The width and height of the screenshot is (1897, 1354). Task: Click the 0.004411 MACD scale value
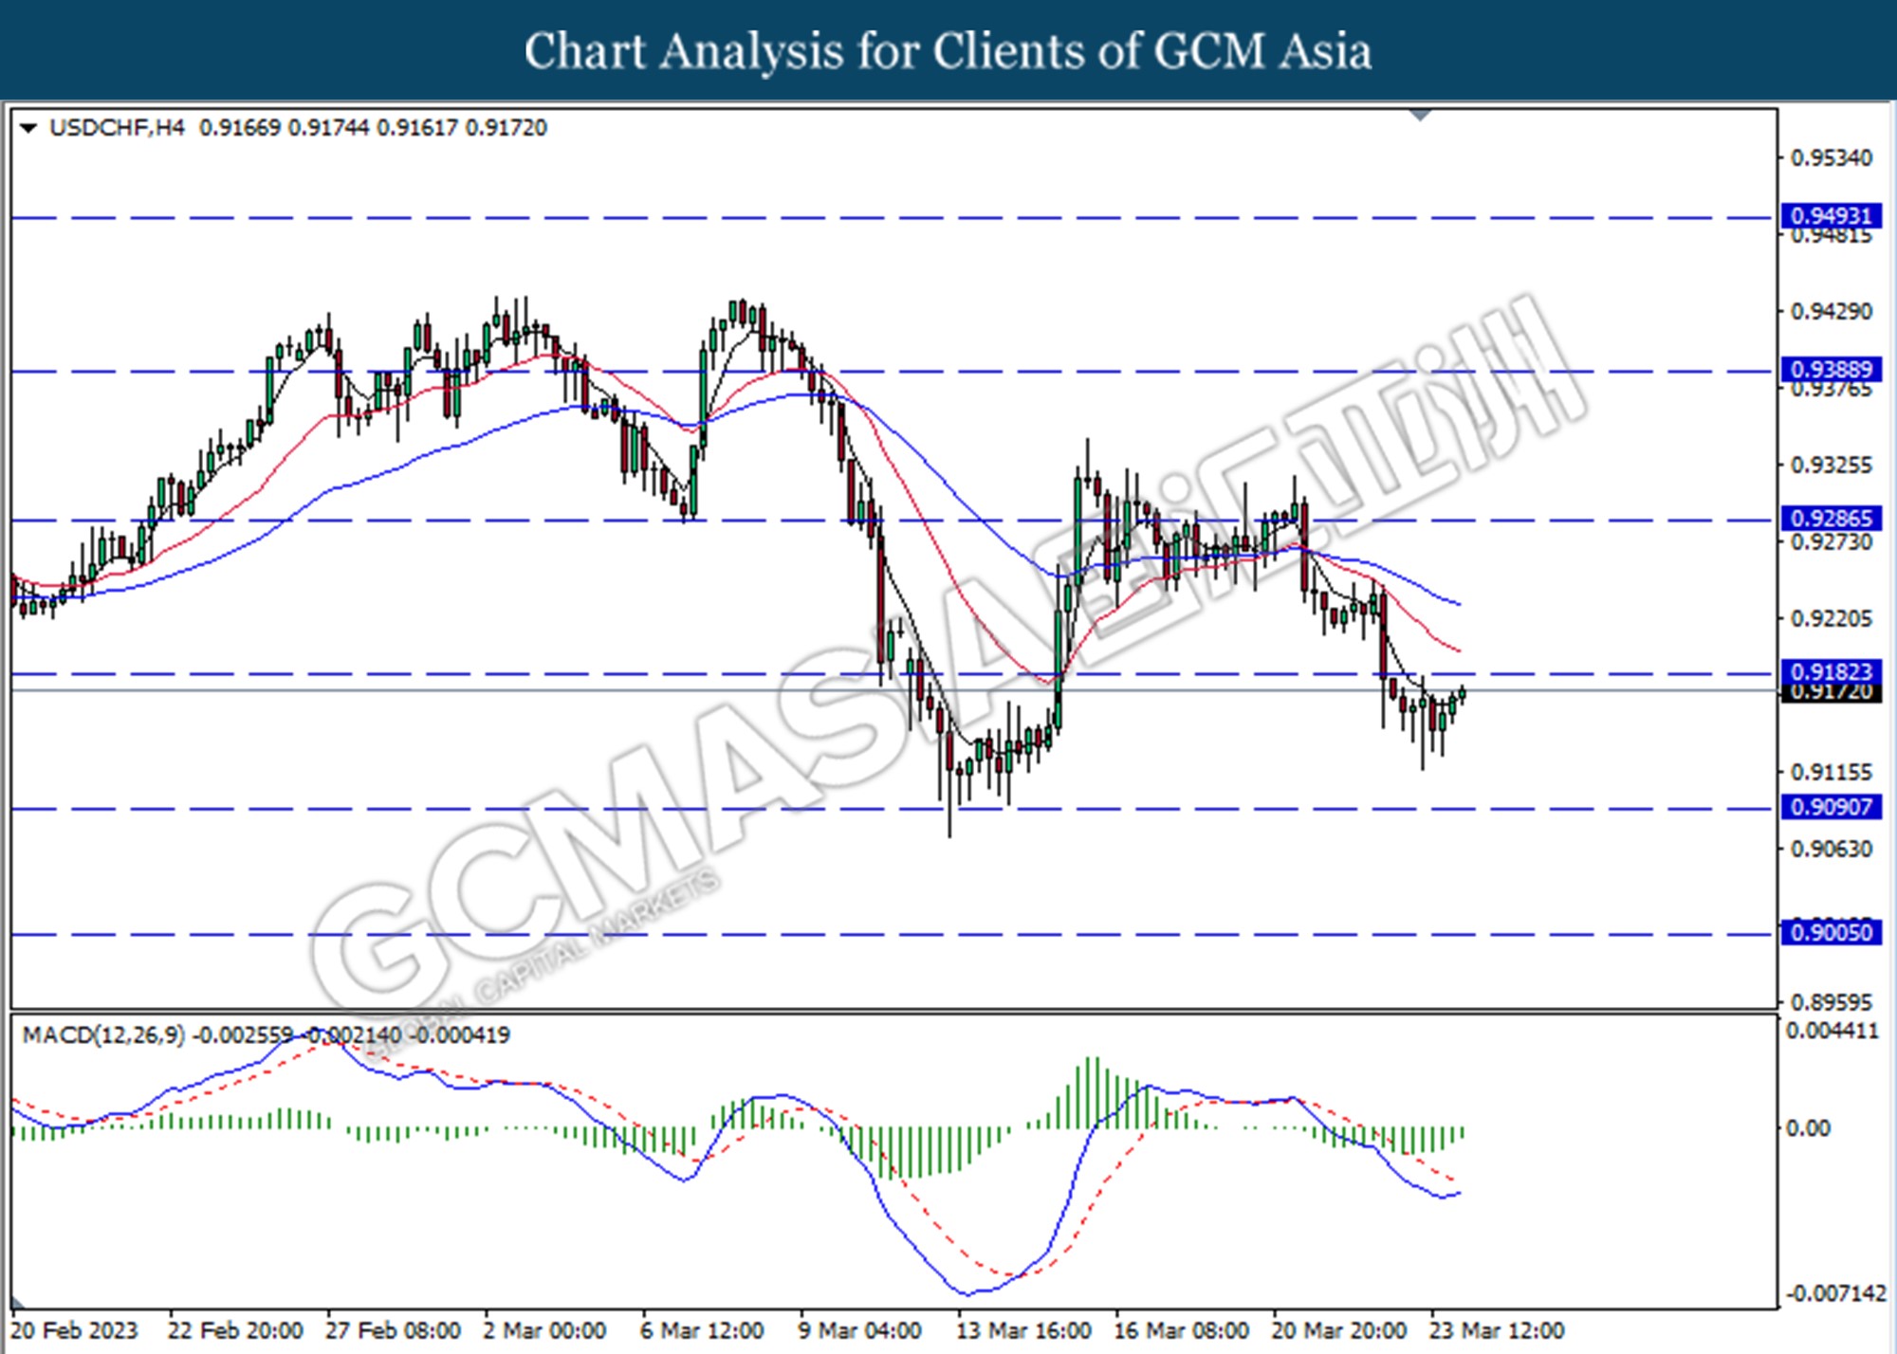click(x=1832, y=1032)
